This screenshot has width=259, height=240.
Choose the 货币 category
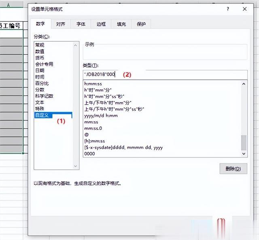[x=40, y=58]
